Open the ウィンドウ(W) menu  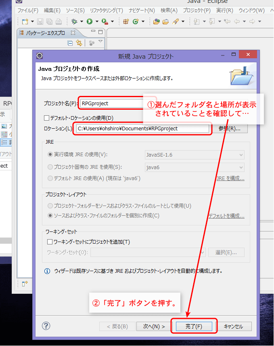click(252, 11)
